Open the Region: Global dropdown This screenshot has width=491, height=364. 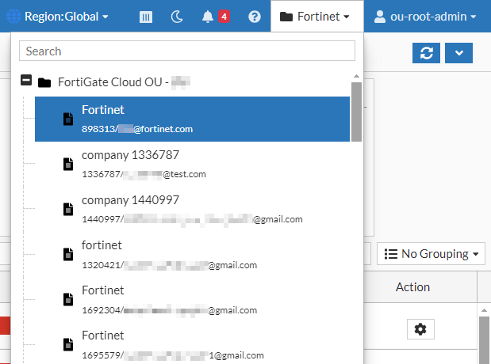pyautogui.click(x=66, y=17)
